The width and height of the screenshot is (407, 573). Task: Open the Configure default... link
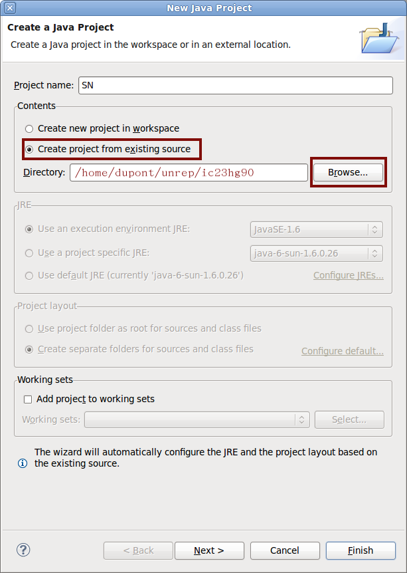pyautogui.click(x=343, y=351)
